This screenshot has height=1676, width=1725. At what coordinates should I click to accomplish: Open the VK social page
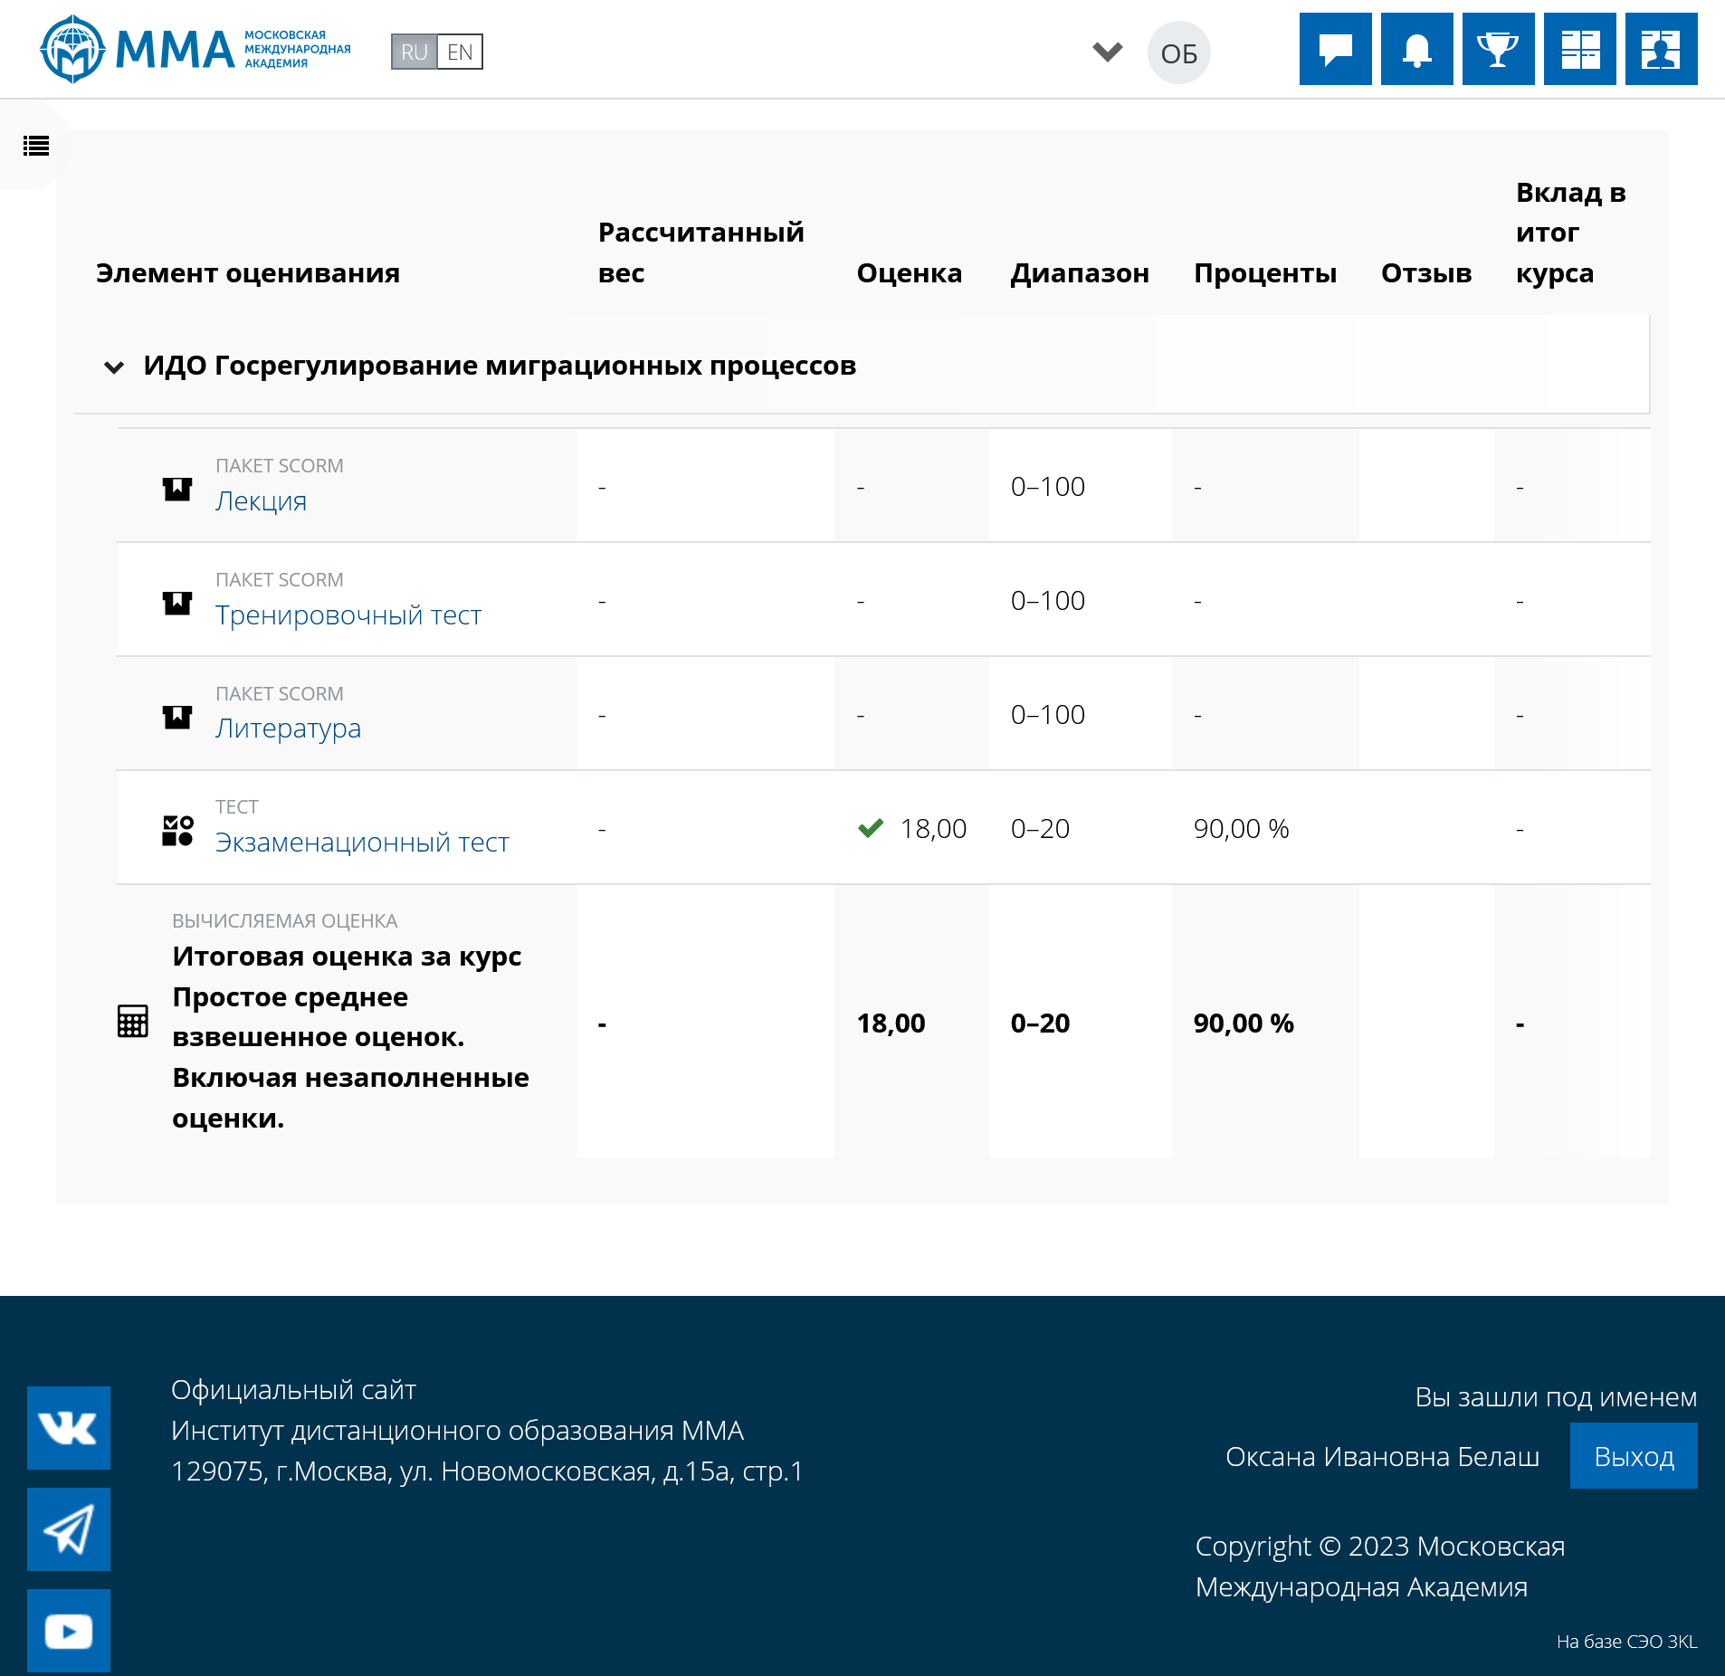point(69,1427)
